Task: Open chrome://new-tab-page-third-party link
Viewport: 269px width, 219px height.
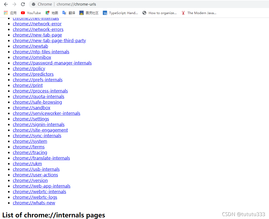Action: coord(49,40)
